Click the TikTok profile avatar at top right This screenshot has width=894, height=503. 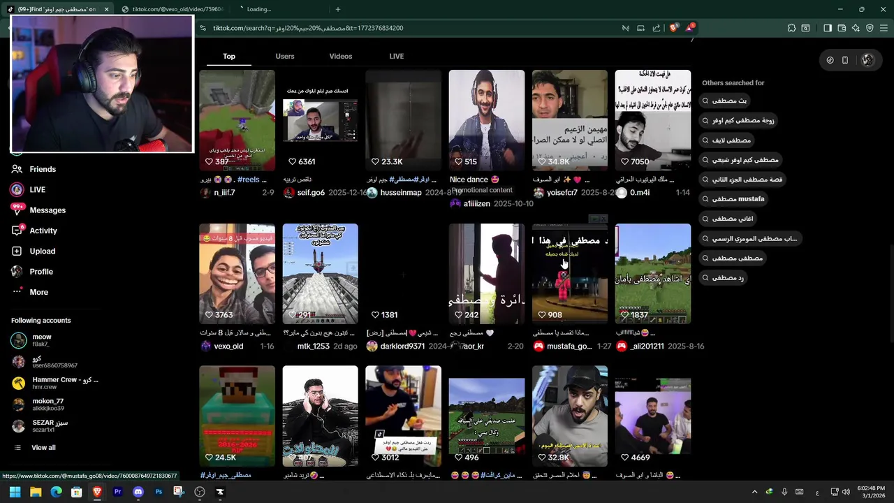[867, 60]
